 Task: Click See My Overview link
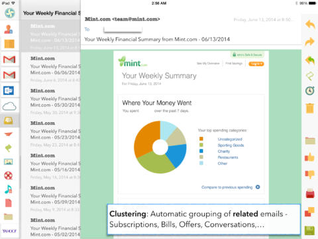(208, 64)
